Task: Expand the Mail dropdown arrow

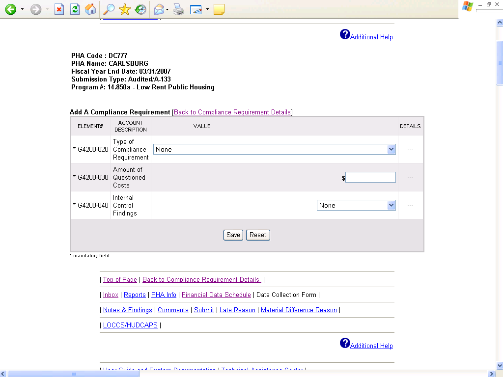Action: click(167, 9)
